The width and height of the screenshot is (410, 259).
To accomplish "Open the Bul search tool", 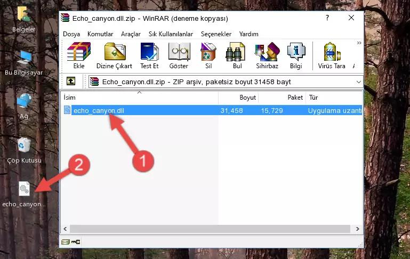I will [237, 55].
